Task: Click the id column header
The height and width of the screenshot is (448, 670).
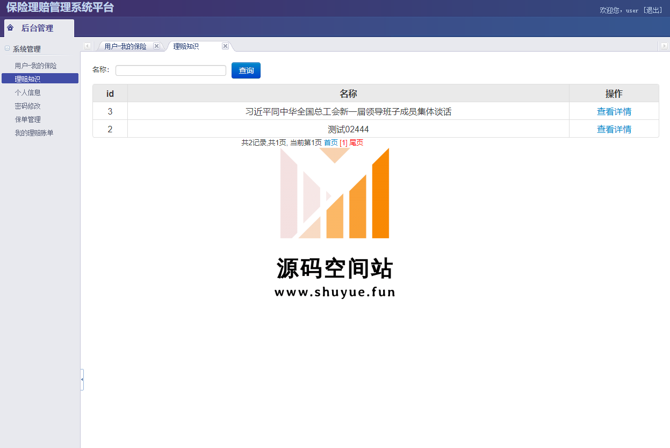Action: [110, 94]
